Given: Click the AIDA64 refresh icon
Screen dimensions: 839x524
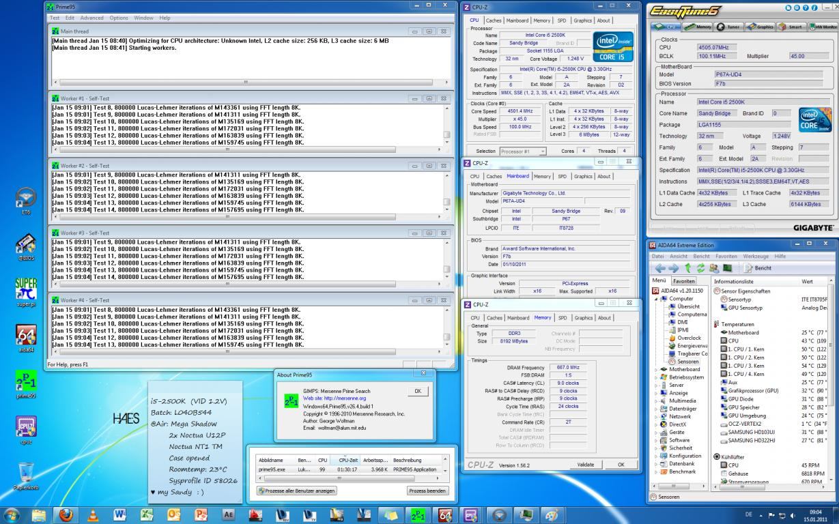Looking at the screenshot, I should point(700,267).
